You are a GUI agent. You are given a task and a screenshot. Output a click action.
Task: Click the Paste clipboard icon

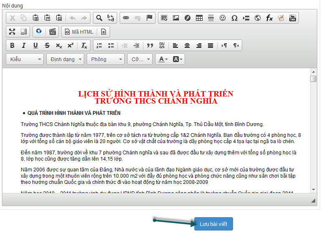(x=35, y=18)
